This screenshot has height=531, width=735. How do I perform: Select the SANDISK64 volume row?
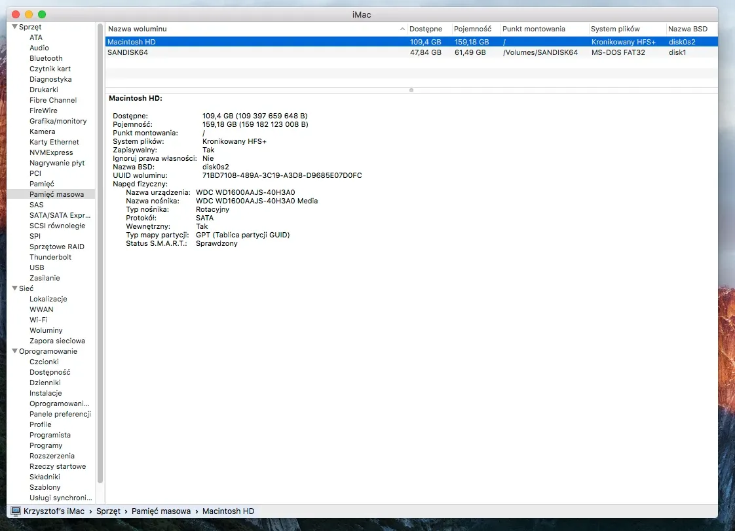411,52
